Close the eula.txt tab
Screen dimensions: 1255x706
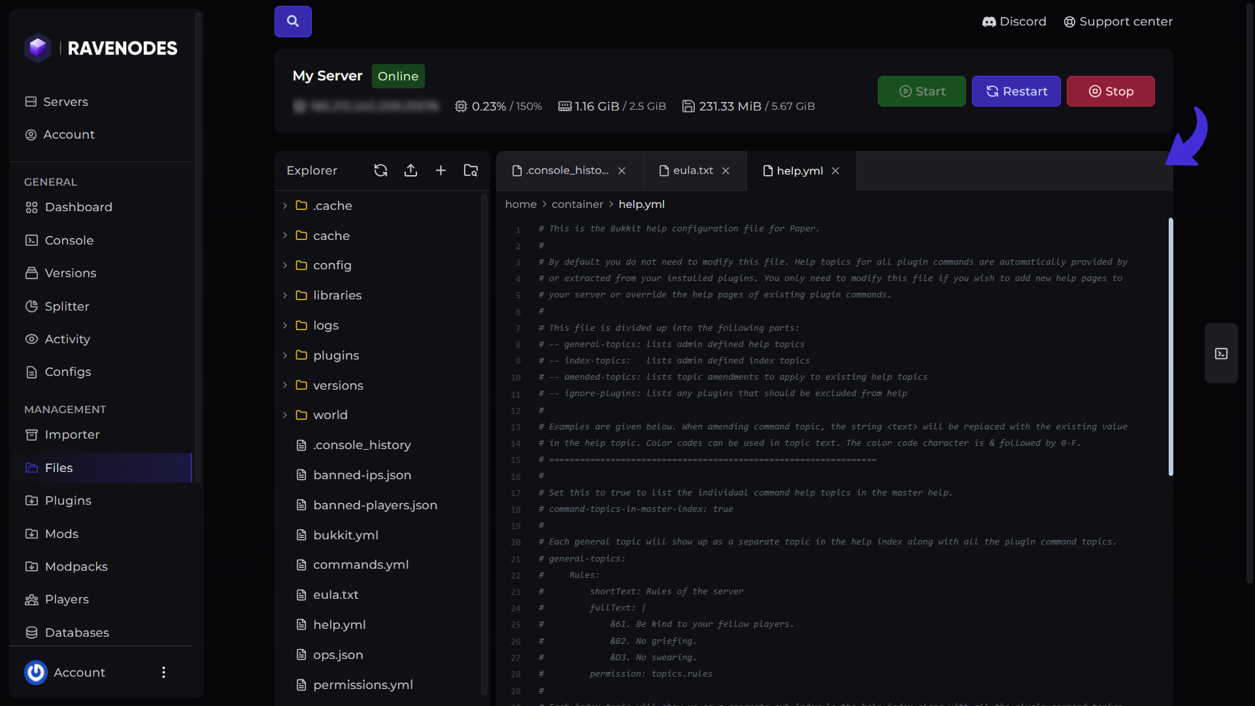[726, 171]
